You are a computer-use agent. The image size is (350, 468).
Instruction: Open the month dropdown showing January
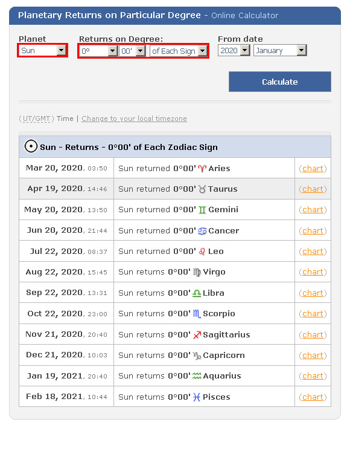[x=280, y=50]
